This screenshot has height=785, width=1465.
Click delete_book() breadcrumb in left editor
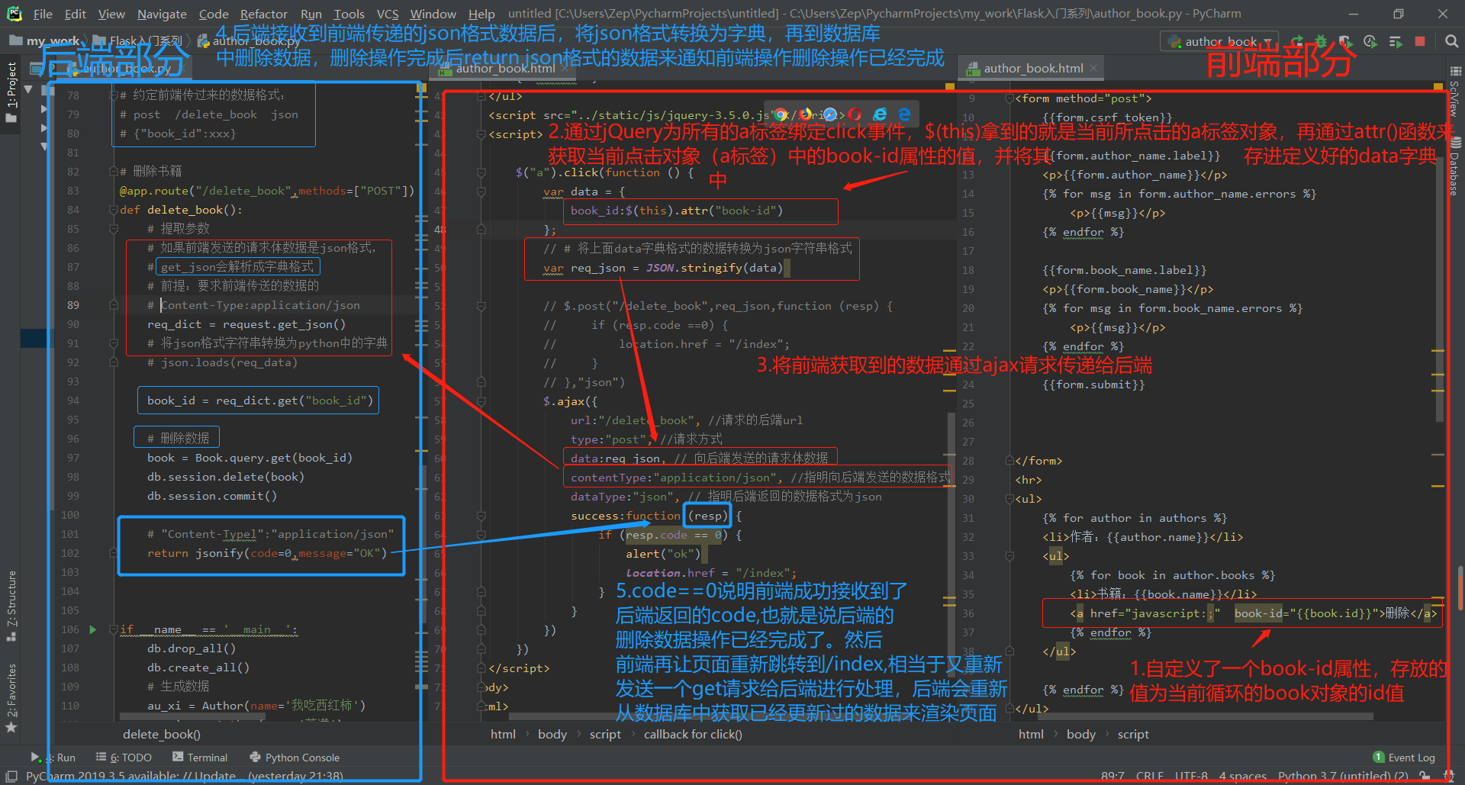point(162,734)
